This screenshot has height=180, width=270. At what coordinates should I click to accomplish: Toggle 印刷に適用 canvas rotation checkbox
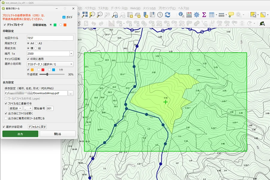click(28, 59)
